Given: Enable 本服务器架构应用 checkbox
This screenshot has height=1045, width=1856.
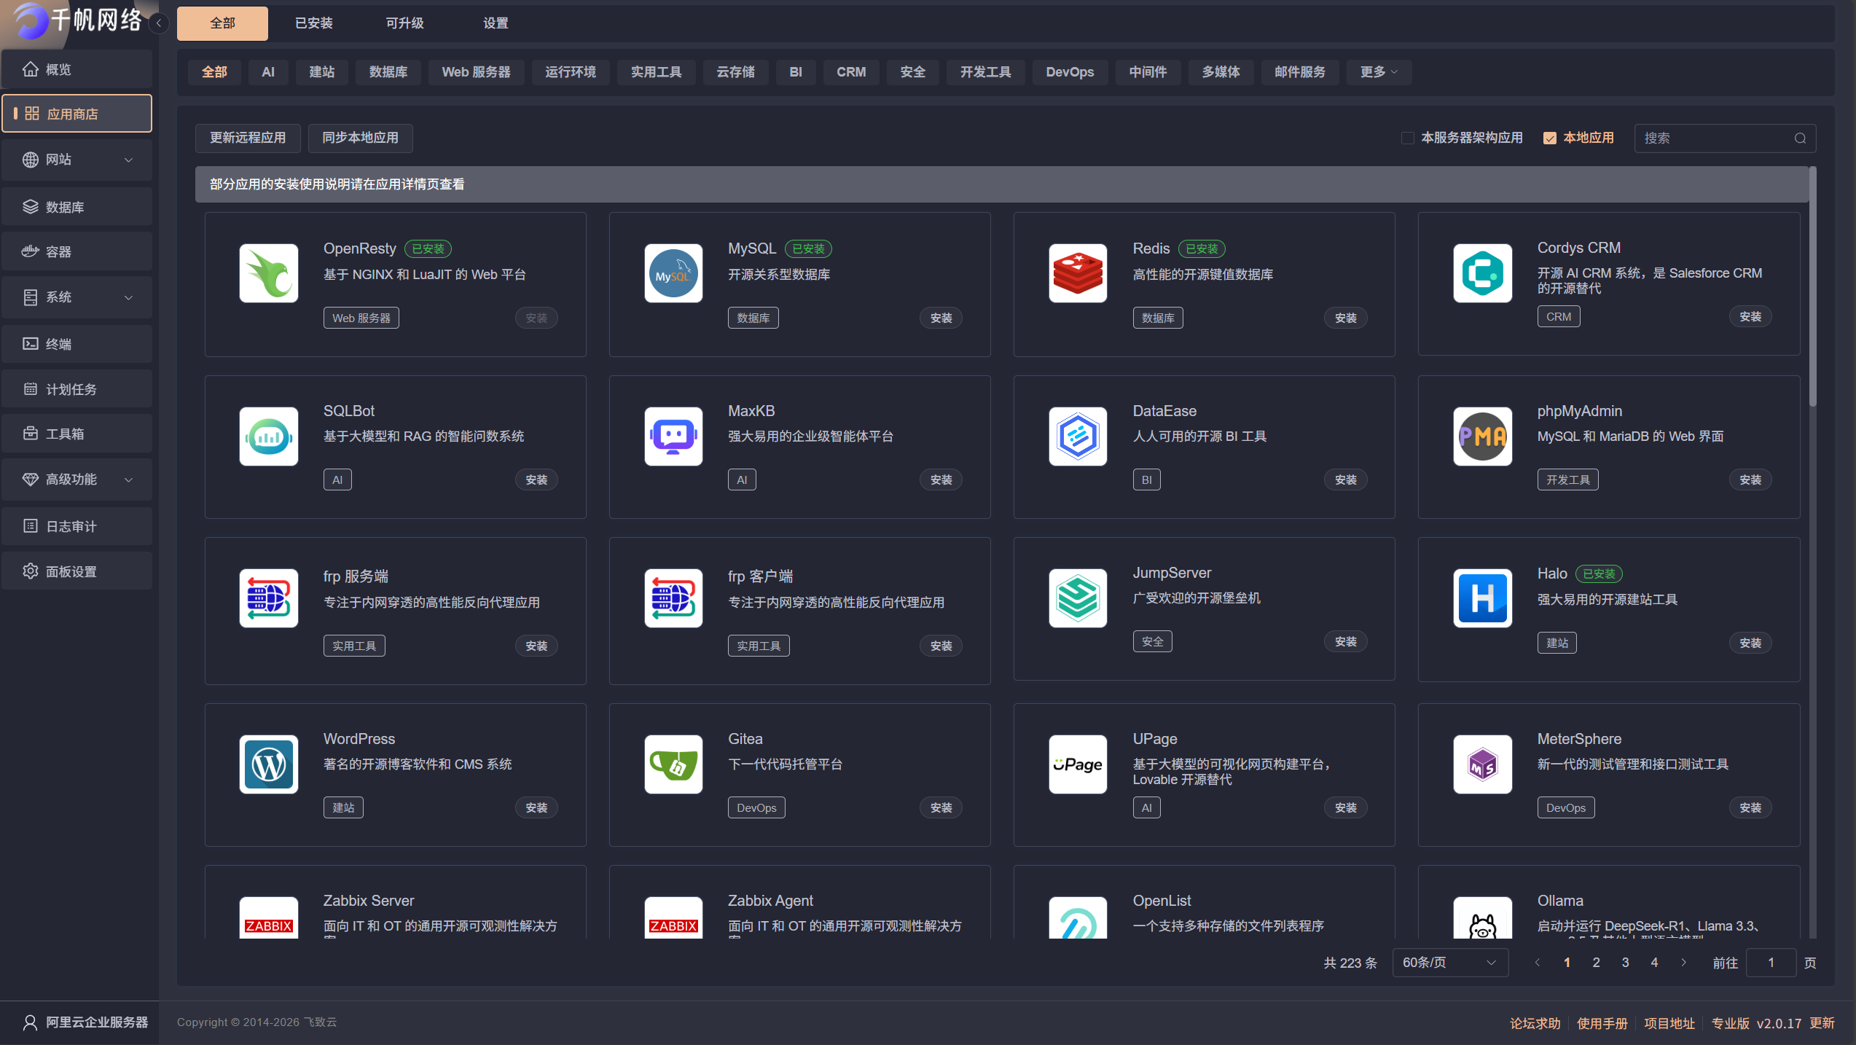Looking at the screenshot, I should point(1407,138).
